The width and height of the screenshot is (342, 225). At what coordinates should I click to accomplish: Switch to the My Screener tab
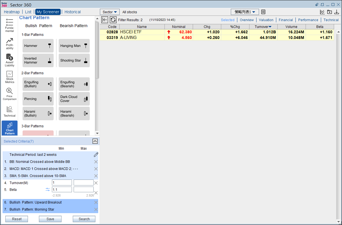tap(48, 12)
